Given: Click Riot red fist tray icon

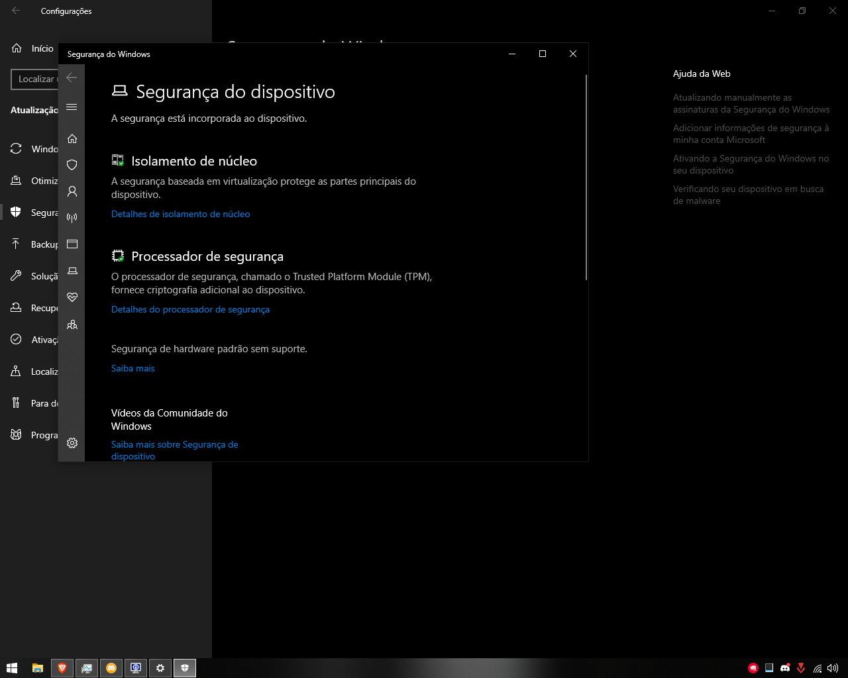Looking at the screenshot, I should click(753, 668).
